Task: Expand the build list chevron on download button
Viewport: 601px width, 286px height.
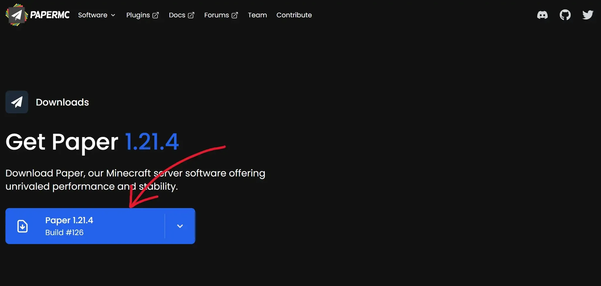Action: pyautogui.click(x=180, y=226)
